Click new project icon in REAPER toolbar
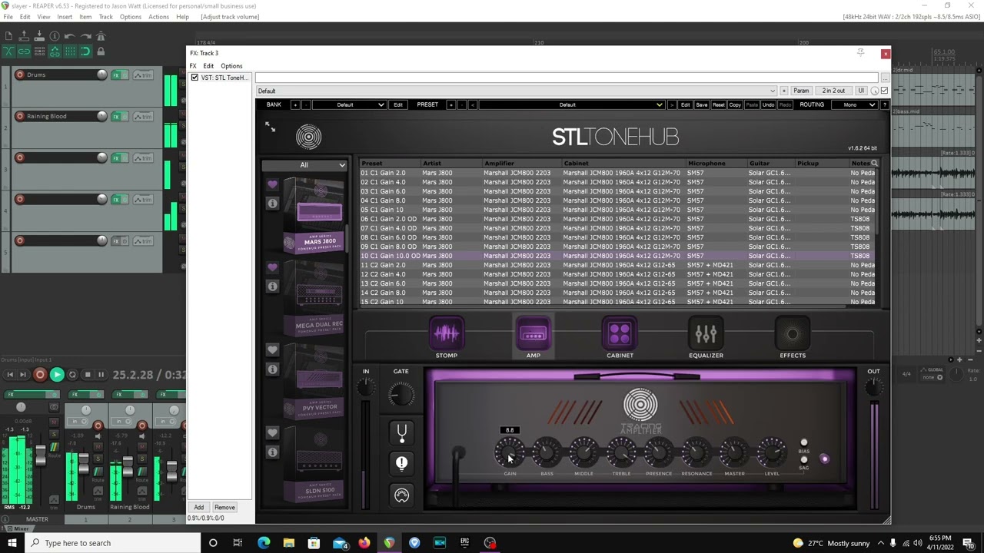984x553 pixels. 8,36
